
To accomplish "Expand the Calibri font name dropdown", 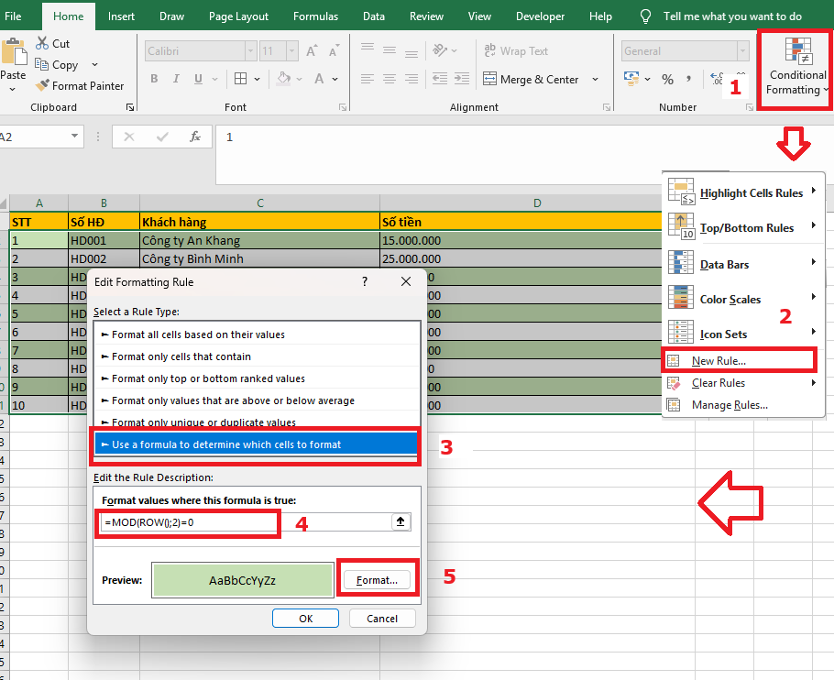I will tap(250, 51).
